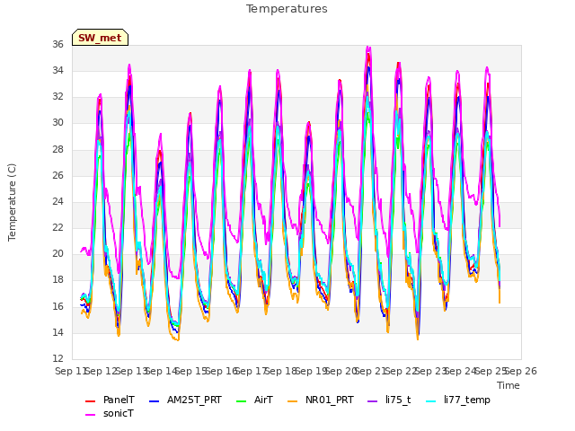Click the 16 y-axis tick label
This screenshot has width=575, height=431.
point(57,306)
